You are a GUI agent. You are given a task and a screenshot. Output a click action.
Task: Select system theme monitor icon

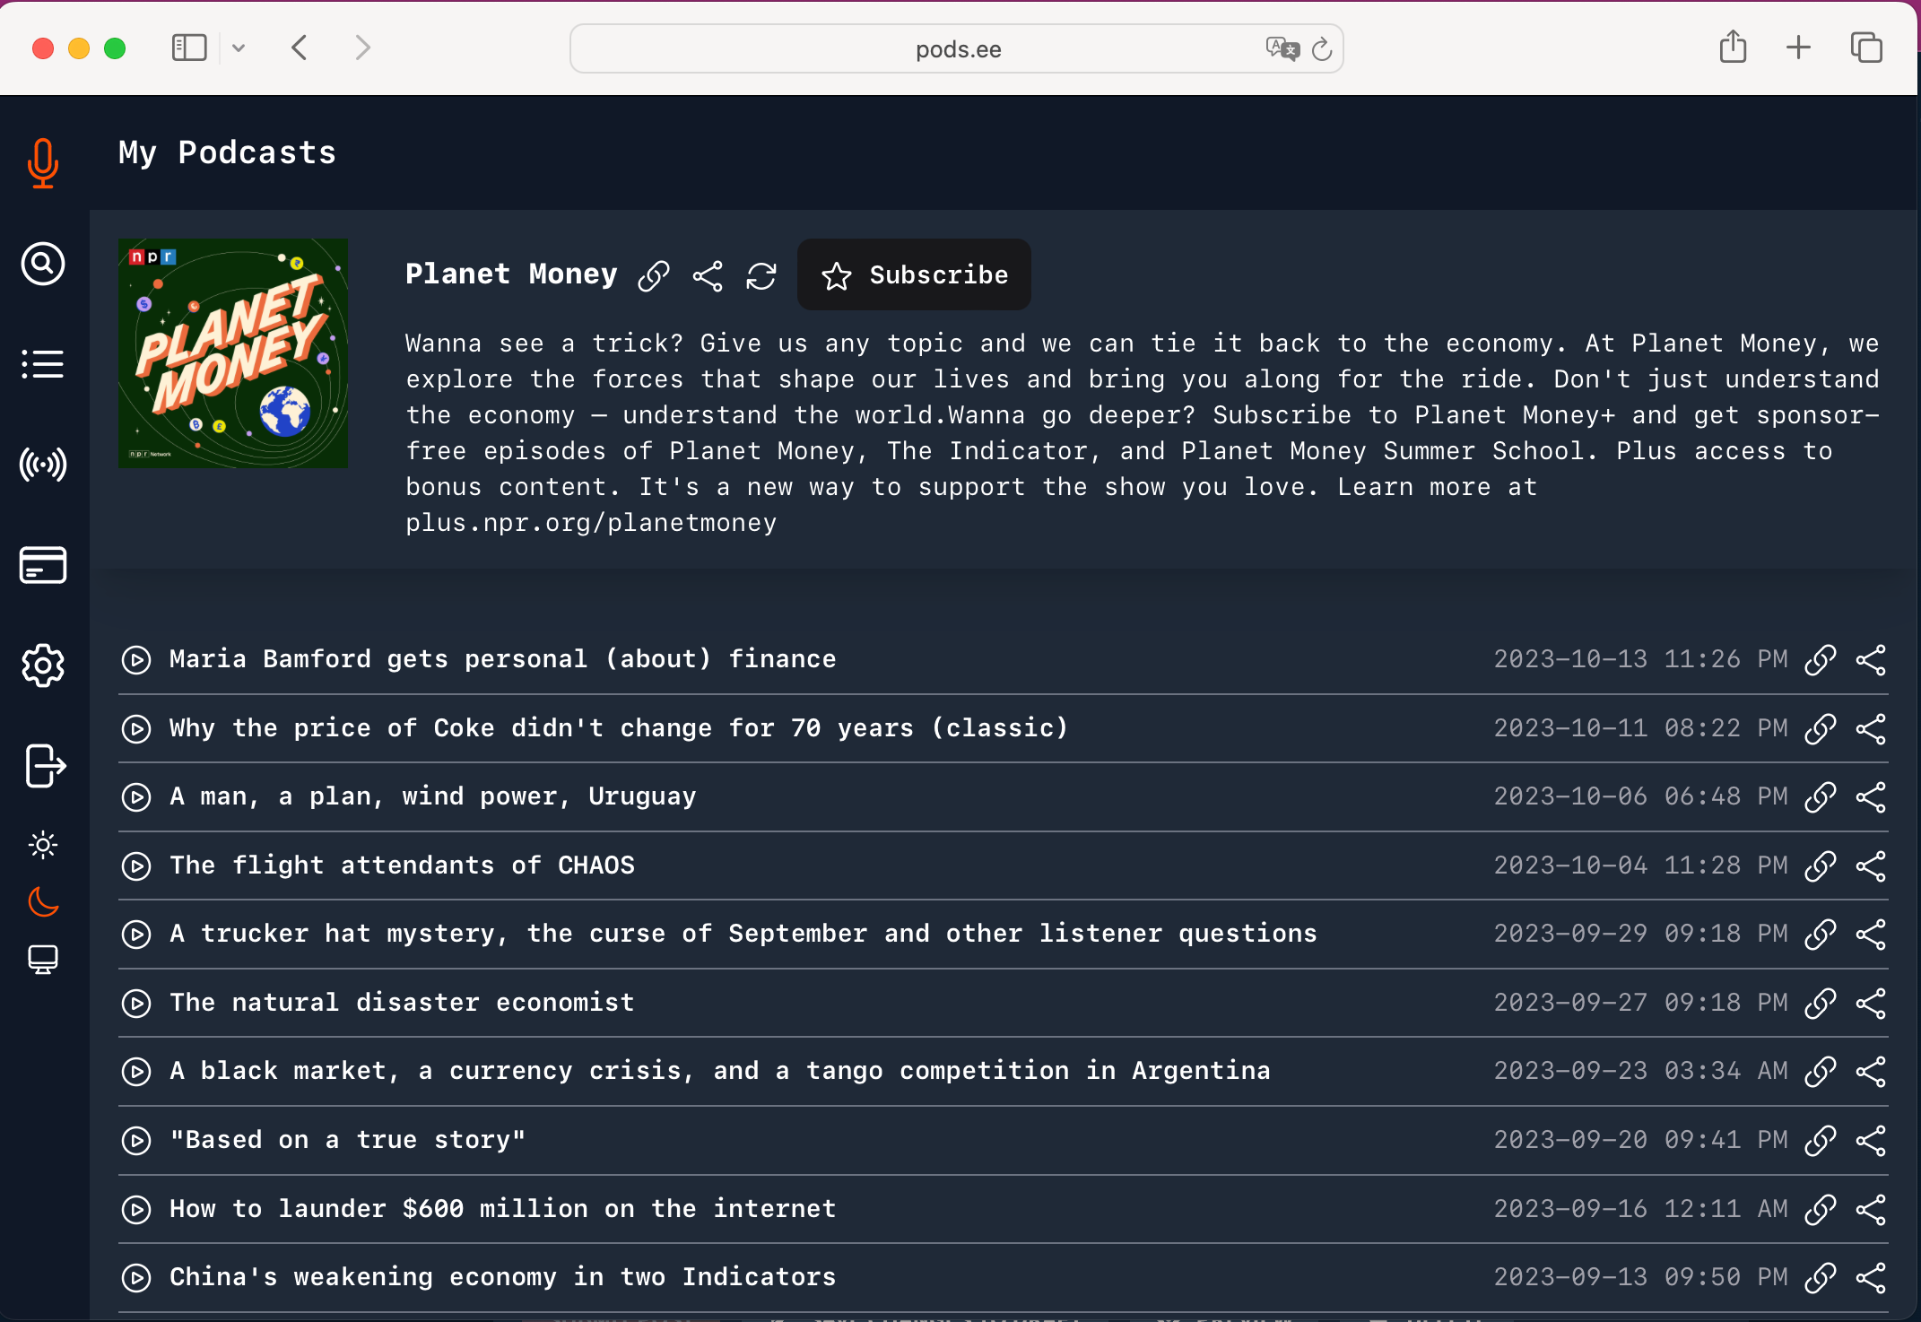point(43,960)
